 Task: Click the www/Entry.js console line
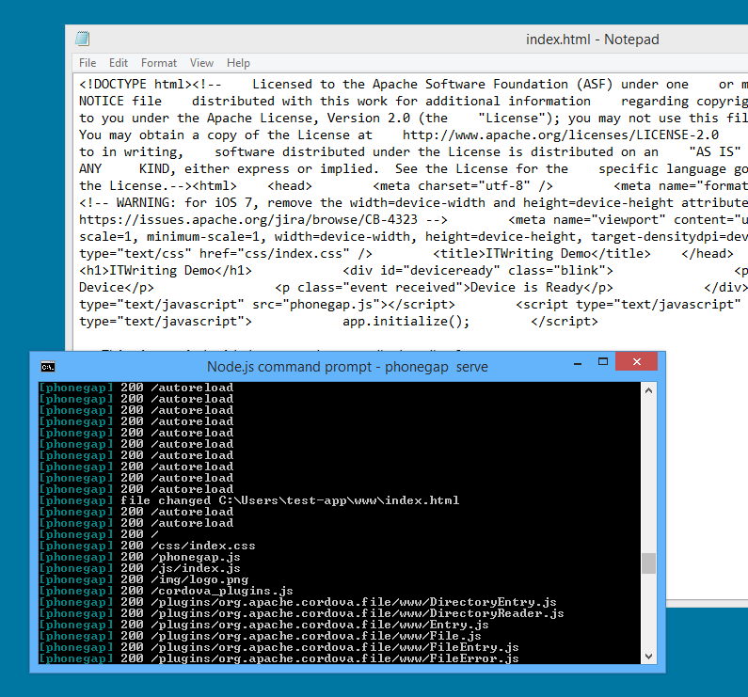pos(263,625)
